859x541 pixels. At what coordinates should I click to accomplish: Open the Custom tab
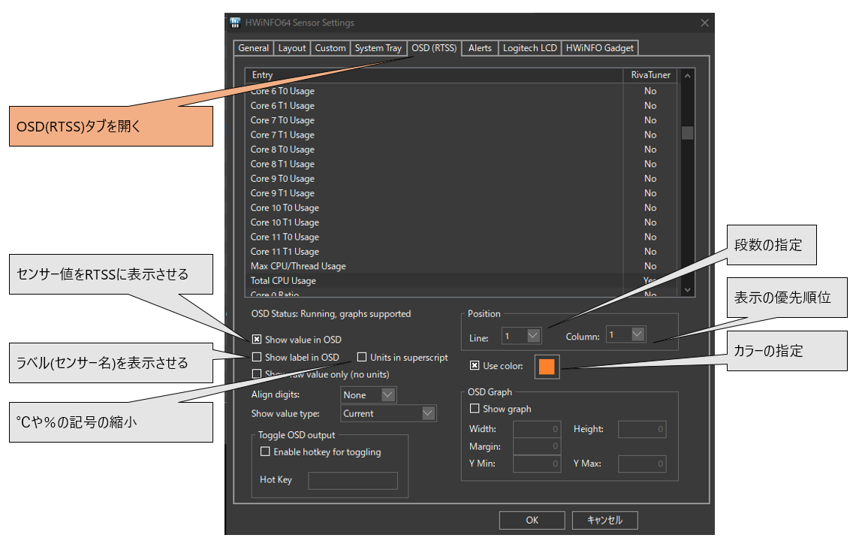coord(330,48)
